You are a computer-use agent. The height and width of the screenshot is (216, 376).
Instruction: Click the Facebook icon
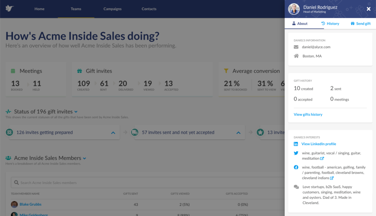pyautogui.click(x=296, y=167)
